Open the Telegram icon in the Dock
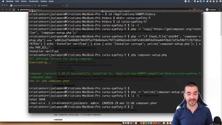 click(x=149, y=123)
